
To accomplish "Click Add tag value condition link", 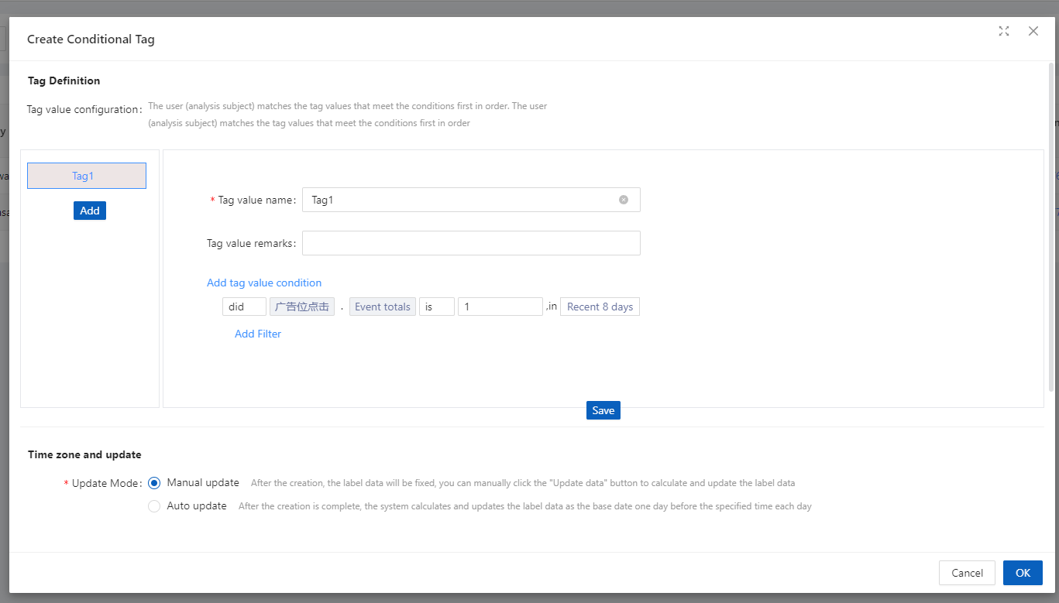I will point(264,283).
